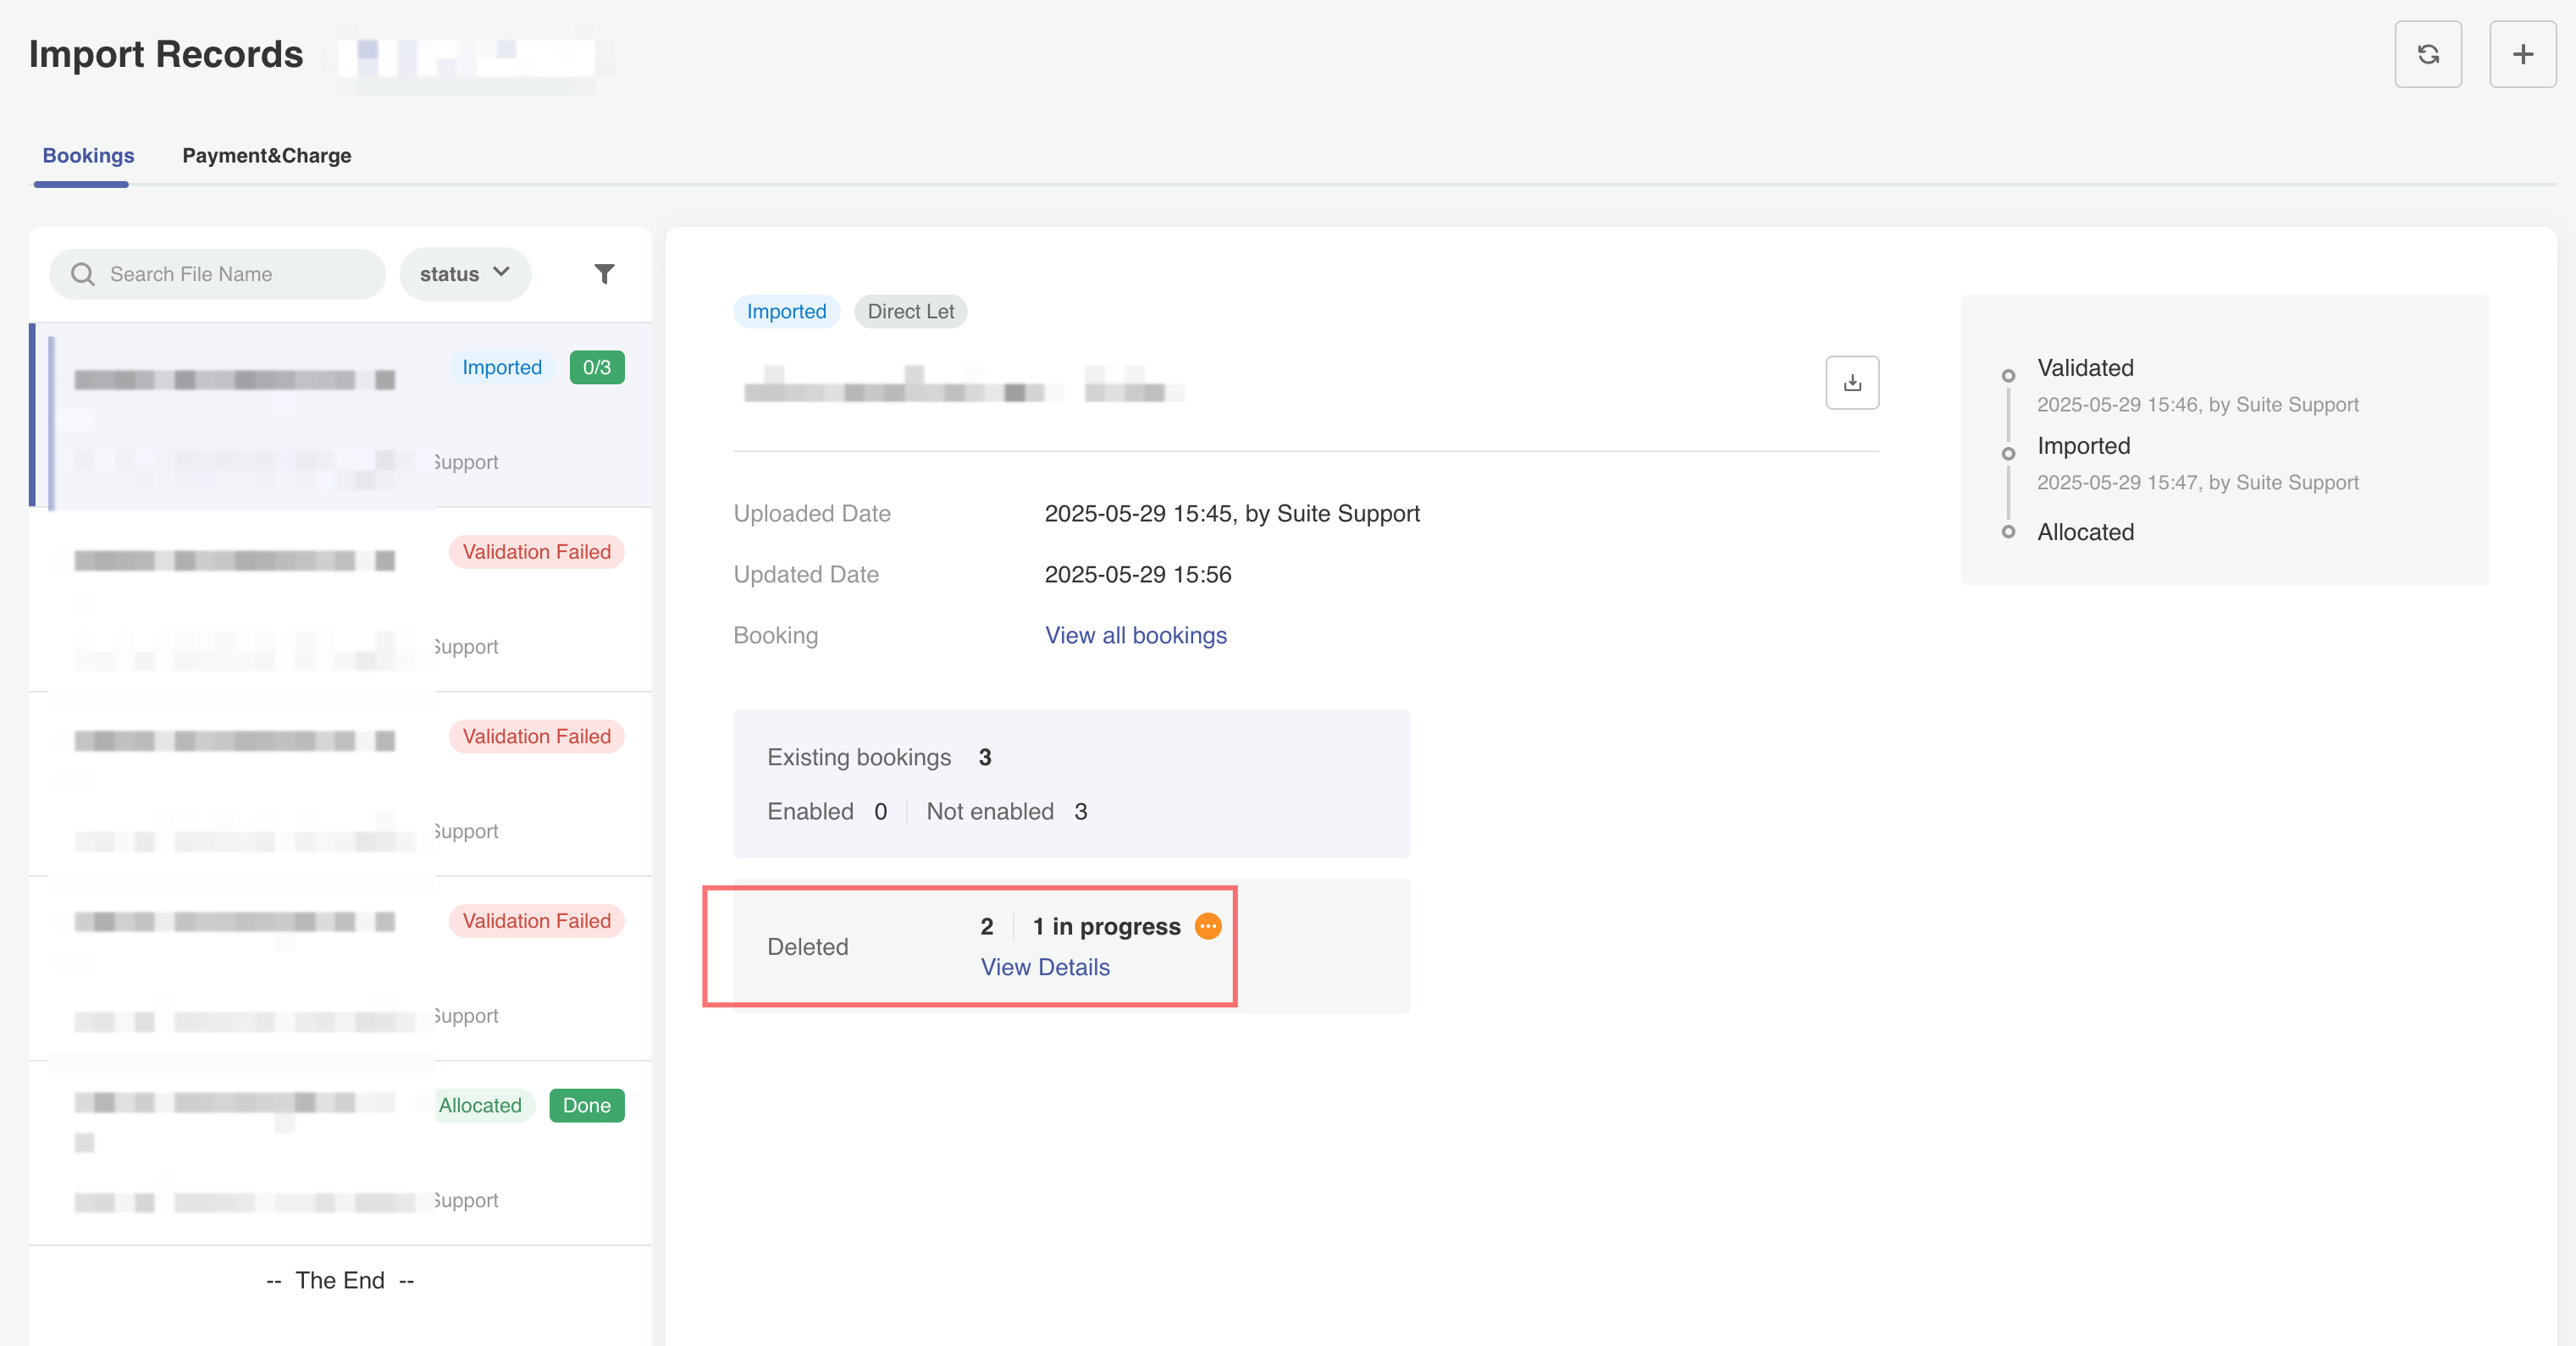This screenshot has height=1346, width=2576.
Task: Click the search magnifier icon
Action: 83,274
